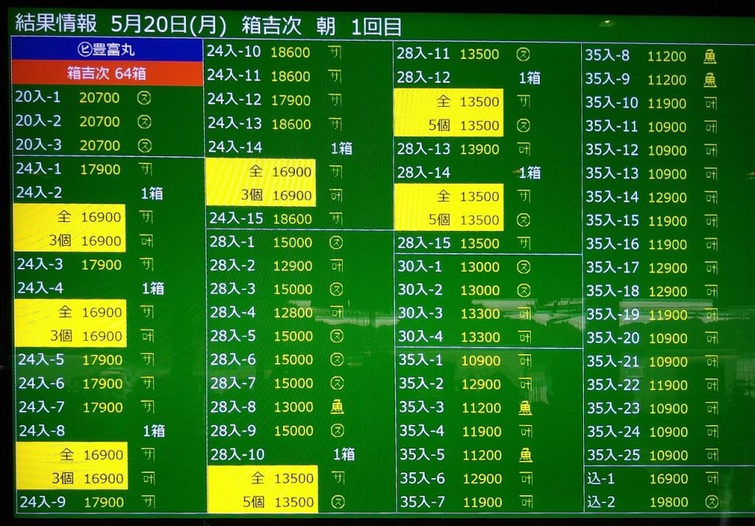
Task: Click the price 12800 on row 28入-4
Action: click(293, 313)
